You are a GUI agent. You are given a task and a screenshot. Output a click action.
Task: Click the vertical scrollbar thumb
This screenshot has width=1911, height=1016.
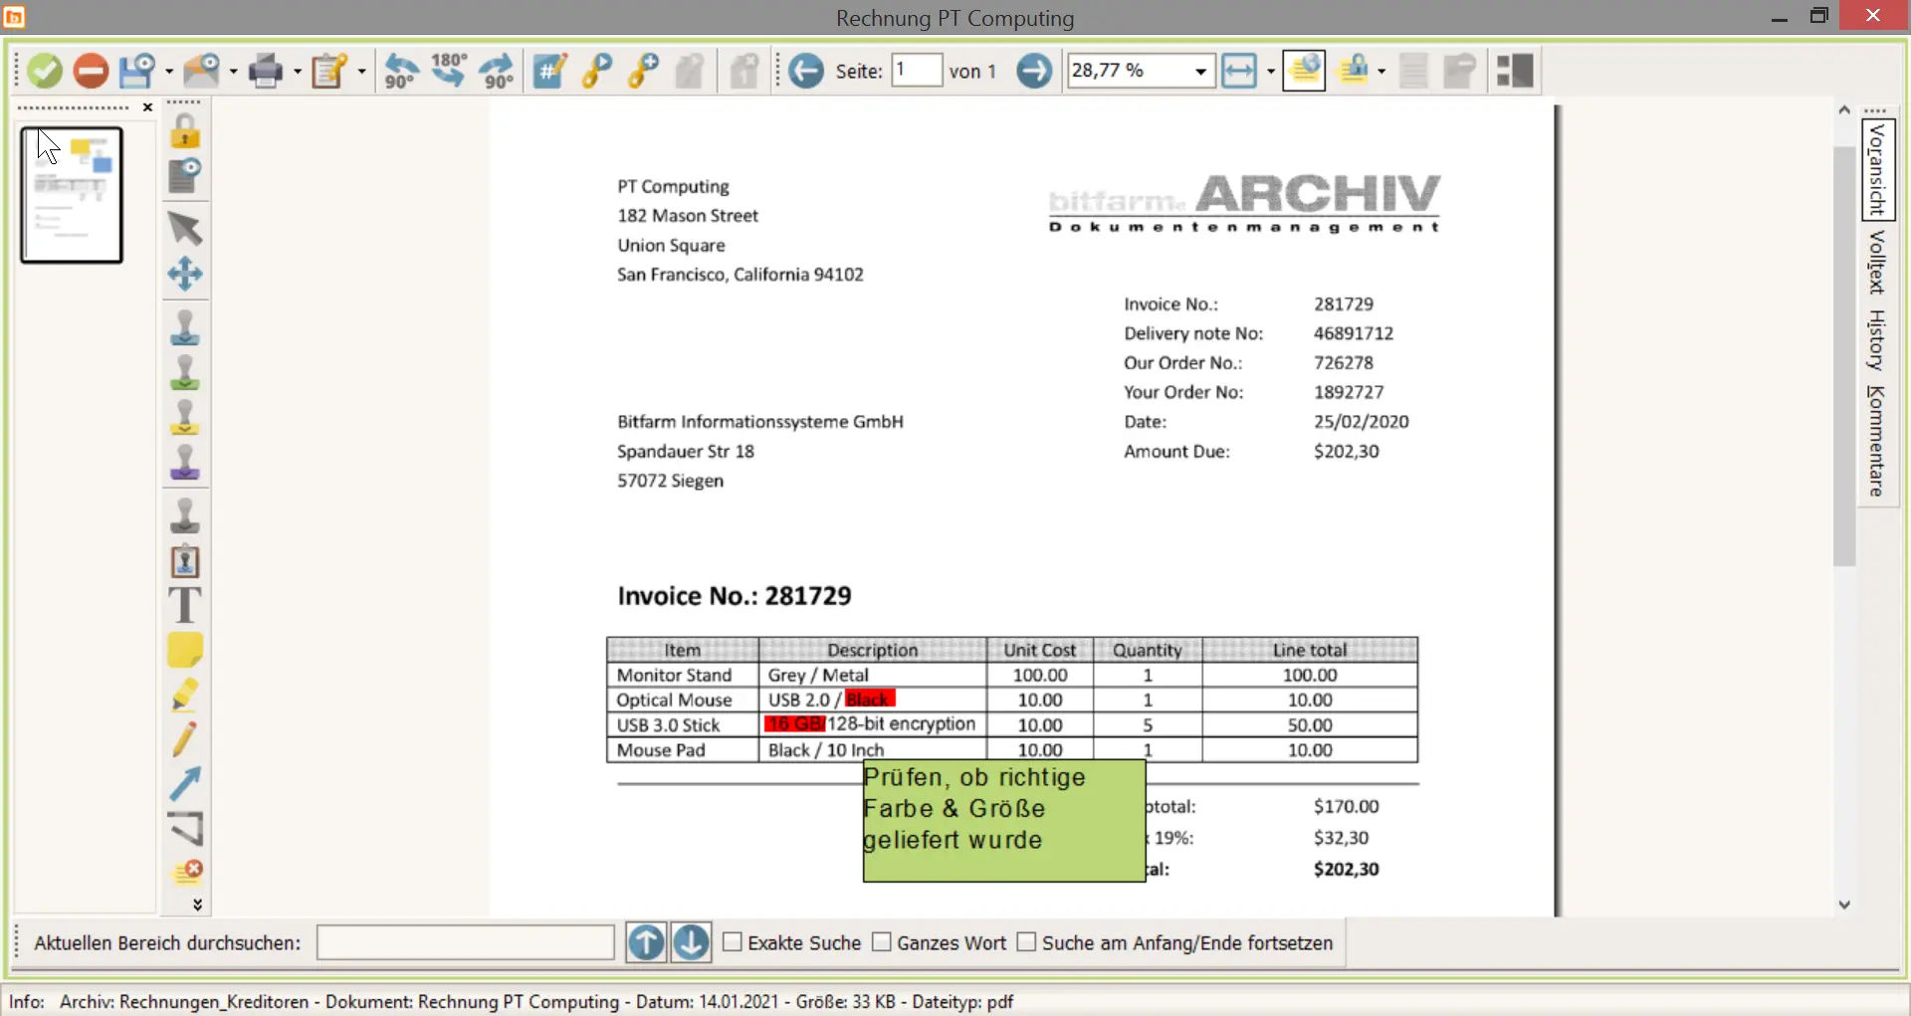1844,356
